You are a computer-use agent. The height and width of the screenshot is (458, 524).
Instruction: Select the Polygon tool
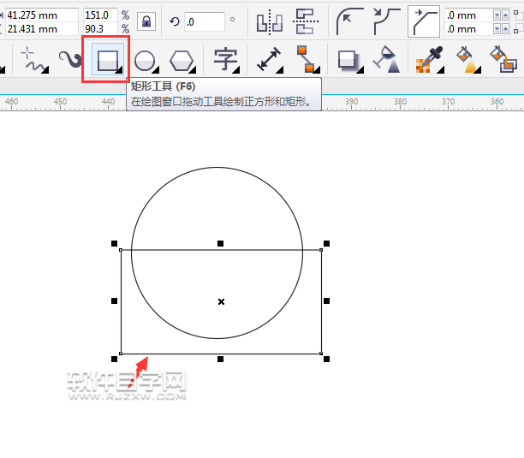tap(182, 60)
